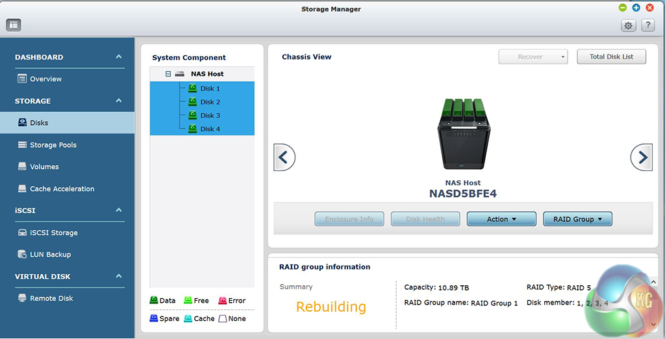Click the Data legend disk icon
Image resolution: width=665 pixels, height=339 pixels.
point(154,301)
